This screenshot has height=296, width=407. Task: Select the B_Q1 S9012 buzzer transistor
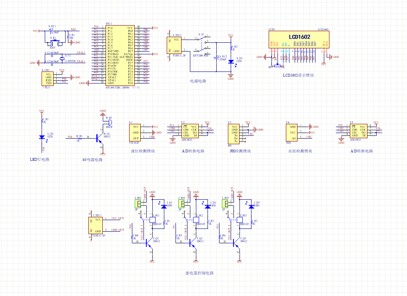point(99,139)
